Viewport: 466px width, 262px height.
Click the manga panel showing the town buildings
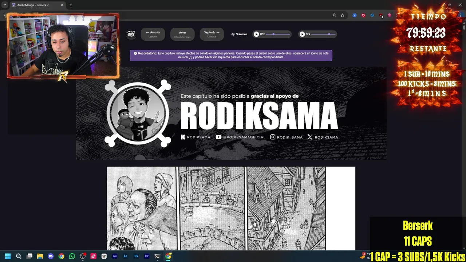coord(286,209)
